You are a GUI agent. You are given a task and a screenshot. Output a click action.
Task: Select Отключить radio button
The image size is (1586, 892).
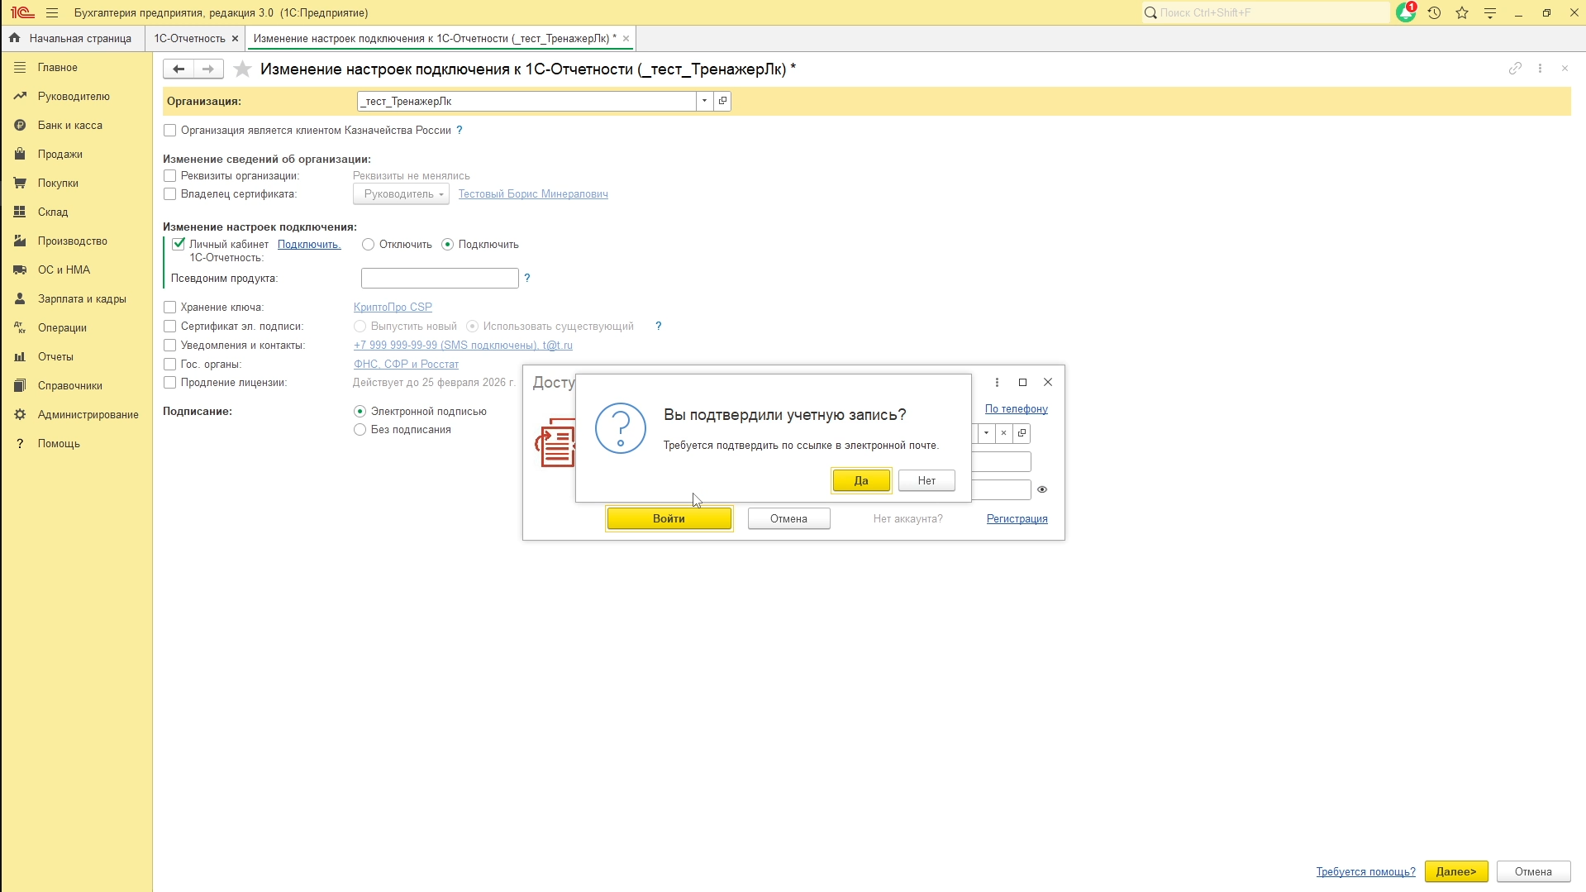(x=368, y=244)
